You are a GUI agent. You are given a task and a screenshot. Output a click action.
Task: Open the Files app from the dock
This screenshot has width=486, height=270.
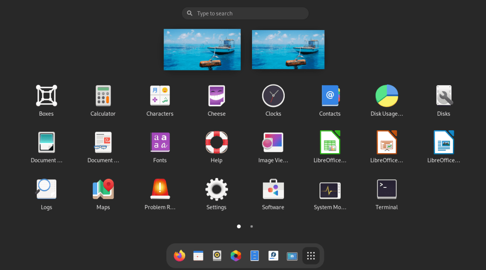click(x=255, y=255)
